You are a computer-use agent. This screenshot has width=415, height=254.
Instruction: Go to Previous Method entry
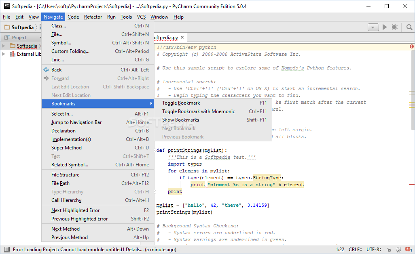pos(97,237)
